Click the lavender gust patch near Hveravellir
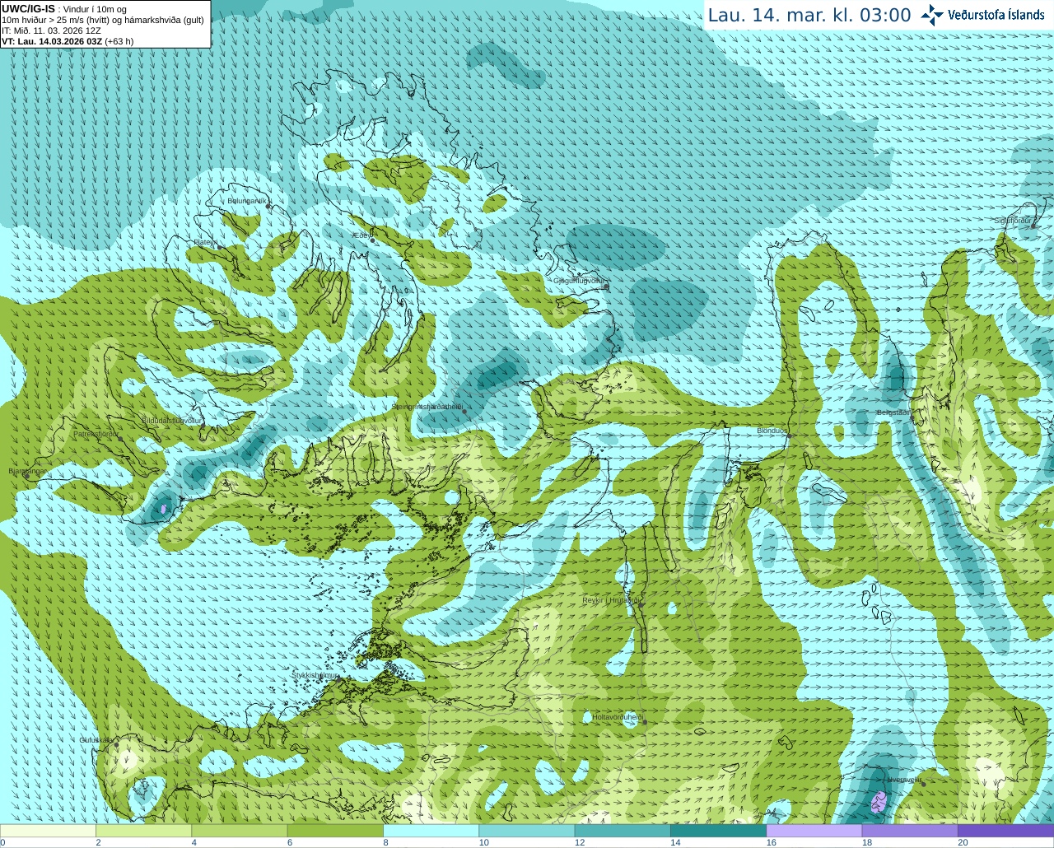 [x=879, y=802]
